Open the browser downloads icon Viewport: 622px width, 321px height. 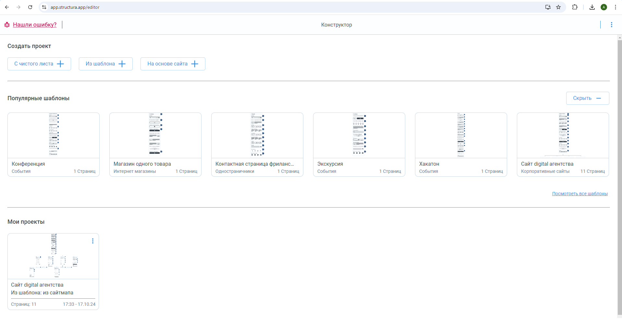coord(592,7)
